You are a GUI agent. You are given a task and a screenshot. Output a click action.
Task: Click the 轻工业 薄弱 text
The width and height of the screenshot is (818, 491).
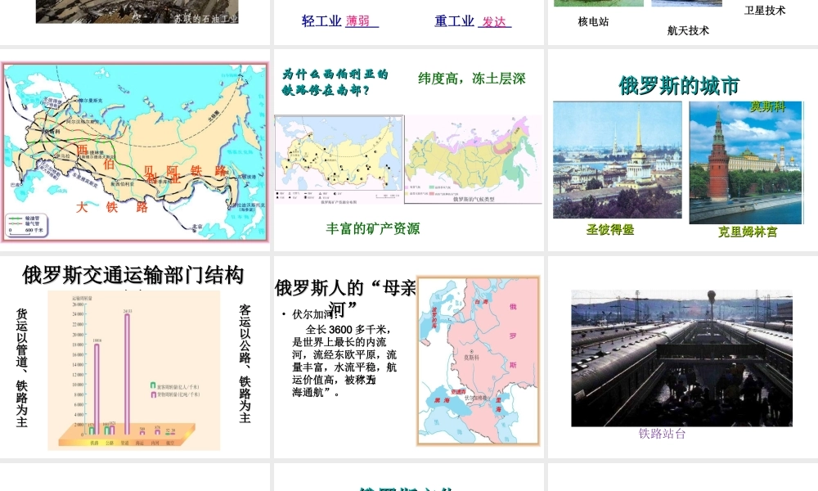coord(340,21)
